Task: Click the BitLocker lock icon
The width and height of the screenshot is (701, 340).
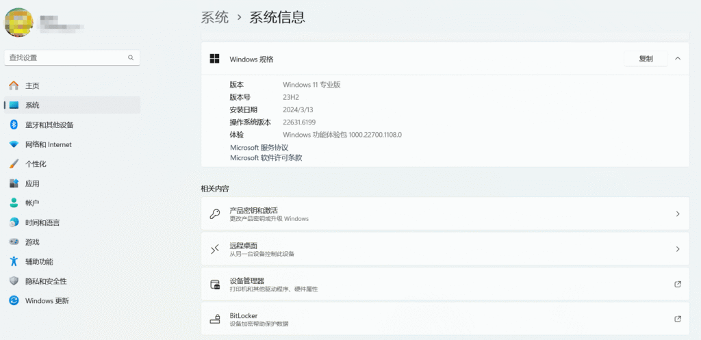Action: point(214,319)
